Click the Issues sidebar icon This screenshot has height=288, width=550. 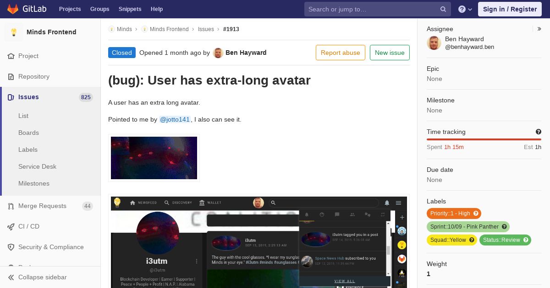pyautogui.click(x=11, y=97)
